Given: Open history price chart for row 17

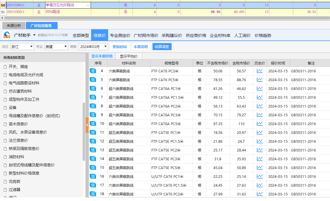Looking at the screenshot, I should tap(259, 185).
